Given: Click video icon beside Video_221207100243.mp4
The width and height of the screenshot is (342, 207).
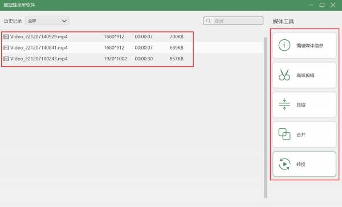Looking at the screenshot, I should pyautogui.click(x=6, y=59).
